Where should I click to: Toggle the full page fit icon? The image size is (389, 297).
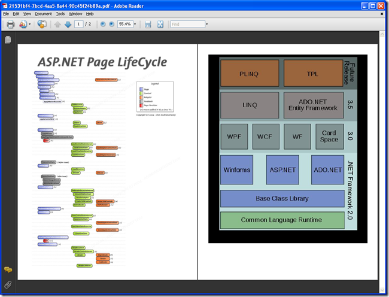pos(160,25)
